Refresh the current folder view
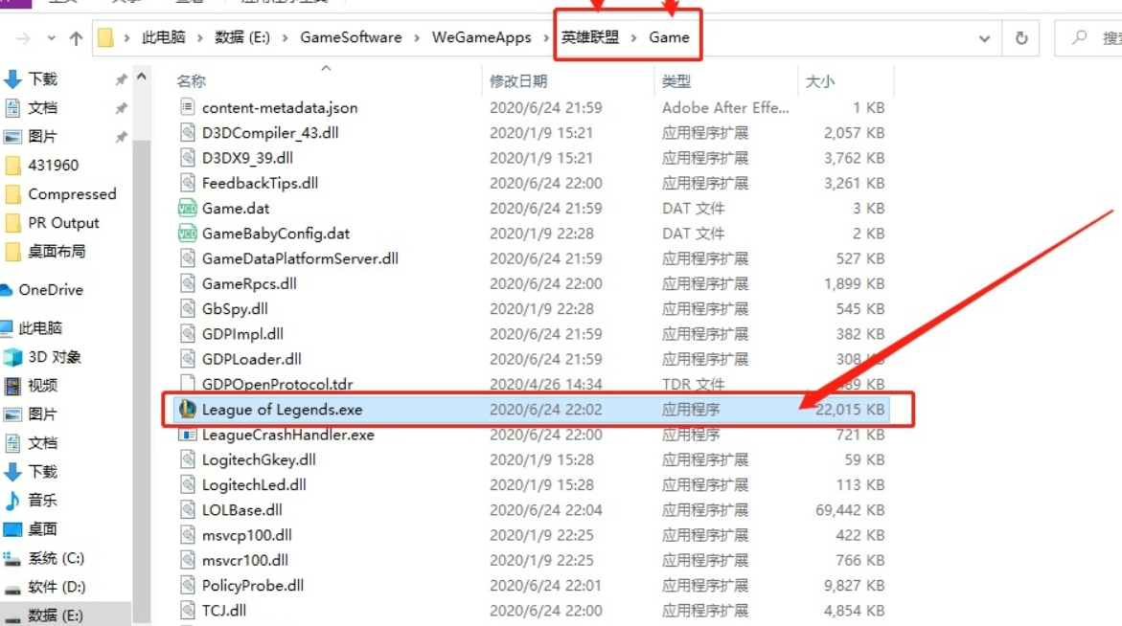Image resolution: width=1122 pixels, height=626 pixels. (1021, 38)
